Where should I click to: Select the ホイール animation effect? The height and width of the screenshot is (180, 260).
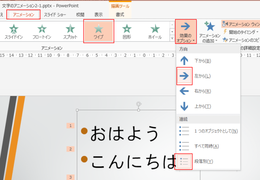click(x=155, y=31)
